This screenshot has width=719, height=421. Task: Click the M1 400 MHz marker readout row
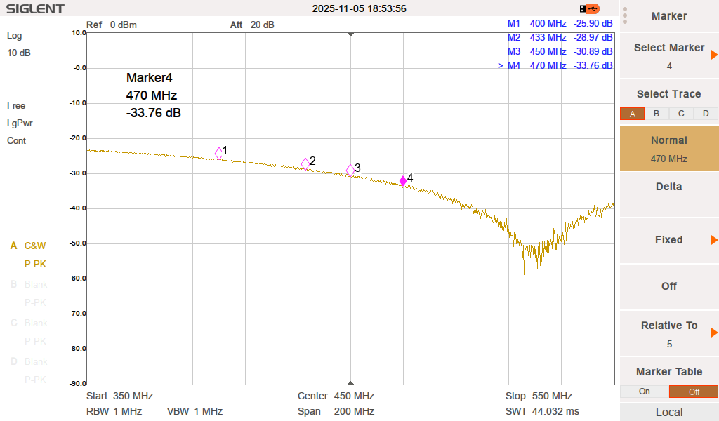tap(560, 23)
